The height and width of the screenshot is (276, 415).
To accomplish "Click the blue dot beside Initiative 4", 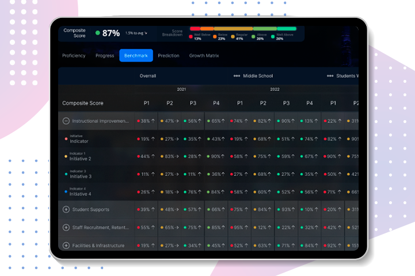I will coord(66,192).
